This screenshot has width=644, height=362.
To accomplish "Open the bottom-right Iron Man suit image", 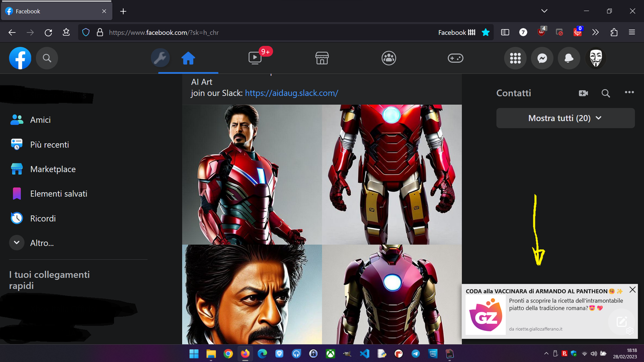I will tap(392, 295).
